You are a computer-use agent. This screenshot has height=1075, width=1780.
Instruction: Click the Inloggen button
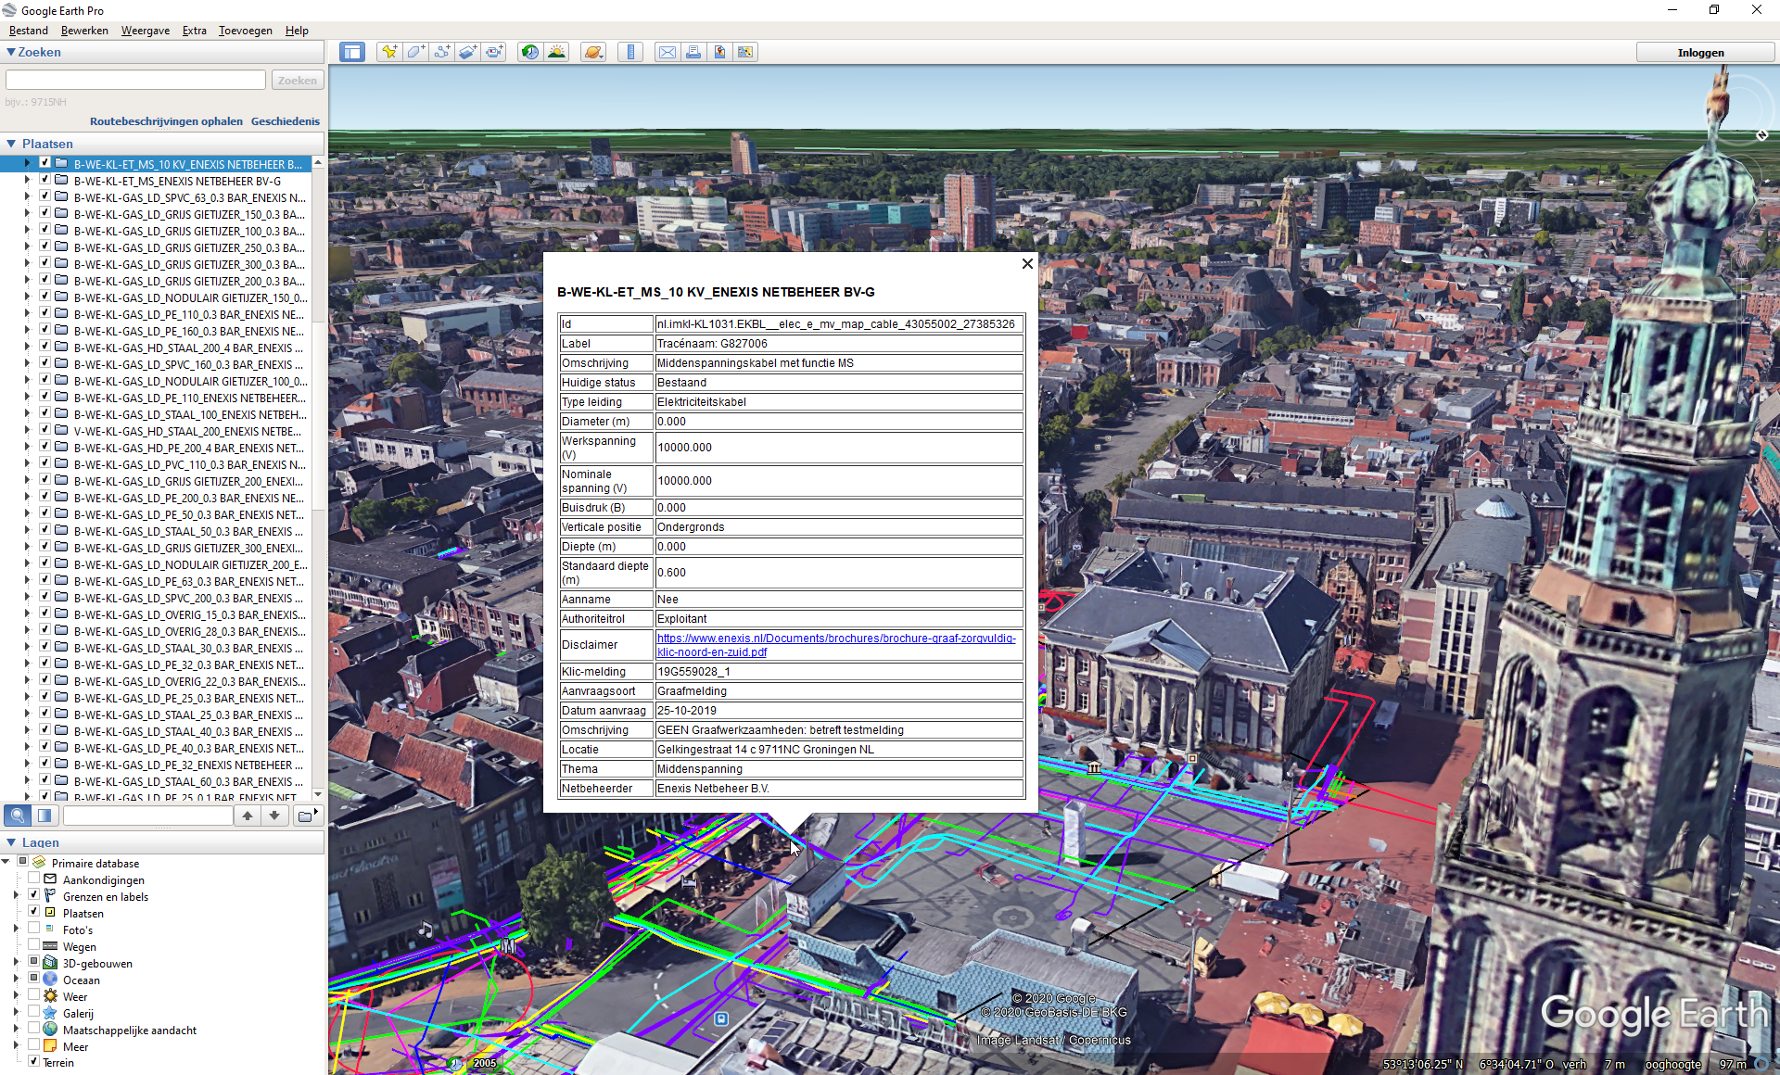click(1700, 53)
